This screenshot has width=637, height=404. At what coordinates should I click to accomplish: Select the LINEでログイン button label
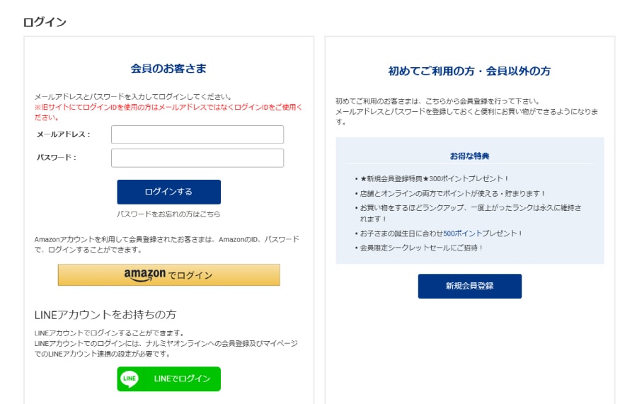[x=182, y=379]
